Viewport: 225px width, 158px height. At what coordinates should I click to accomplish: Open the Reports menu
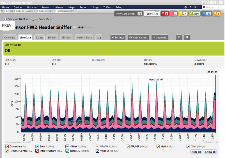coord(84,7)
